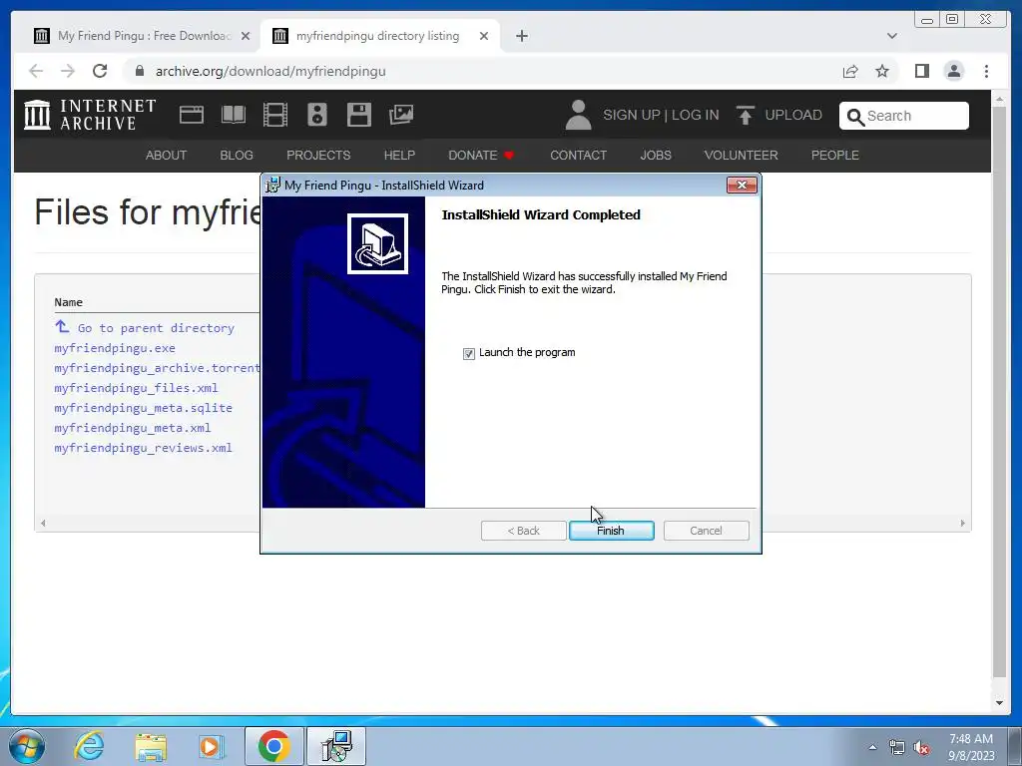This screenshot has width=1022, height=766.
Task: Open the Windows Start menu
Action: pyautogui.click(x=27, y=746)
